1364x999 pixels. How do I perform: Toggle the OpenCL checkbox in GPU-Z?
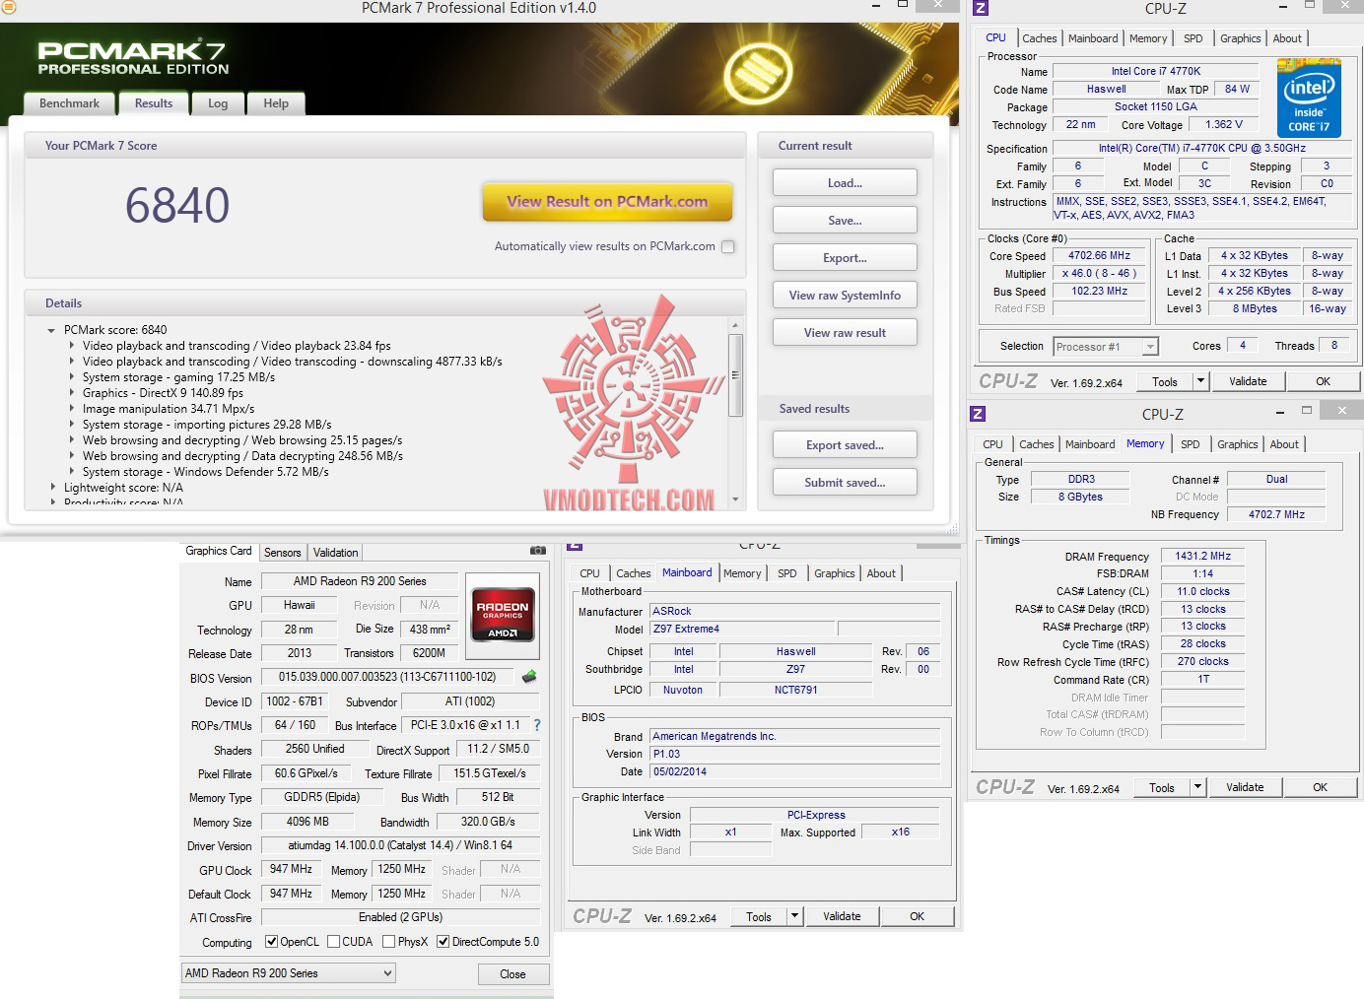click(272, 942)
